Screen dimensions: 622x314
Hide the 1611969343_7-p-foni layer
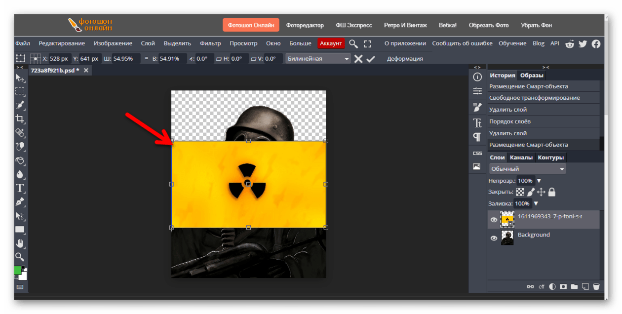point(494,220)
